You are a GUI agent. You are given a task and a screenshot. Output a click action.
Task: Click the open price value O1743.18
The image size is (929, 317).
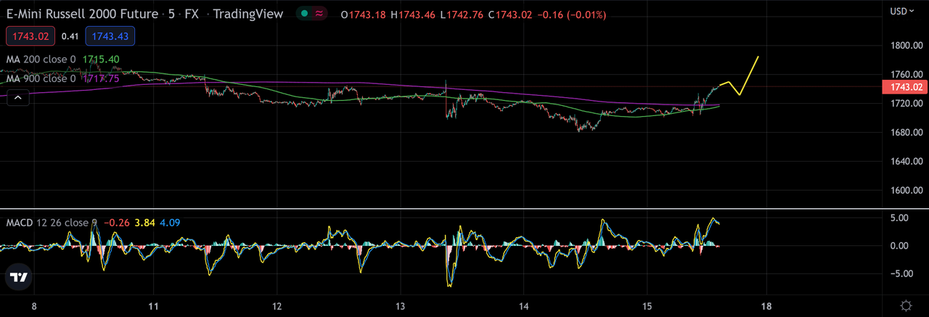click(x=364, y=15)
